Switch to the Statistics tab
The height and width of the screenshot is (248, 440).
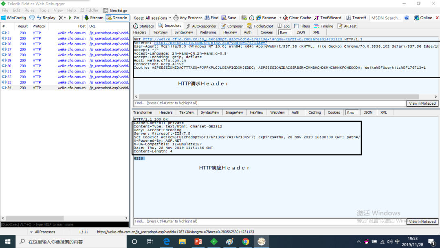click(143, 26)
